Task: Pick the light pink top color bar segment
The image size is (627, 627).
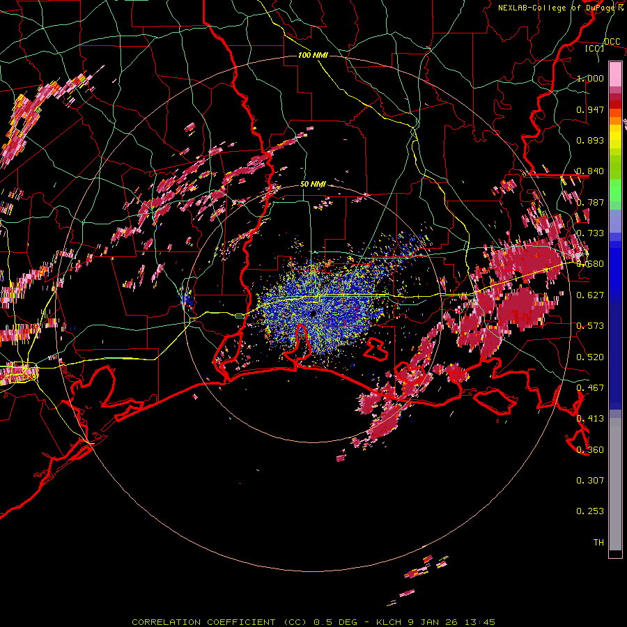Action: (615, 75)
